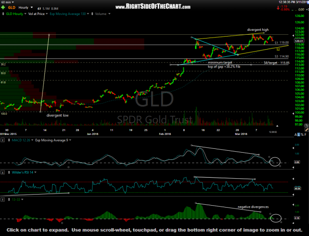Screen dimensions: 309x236
Task: Click the 128.00 price axis label
Action: 299,16
